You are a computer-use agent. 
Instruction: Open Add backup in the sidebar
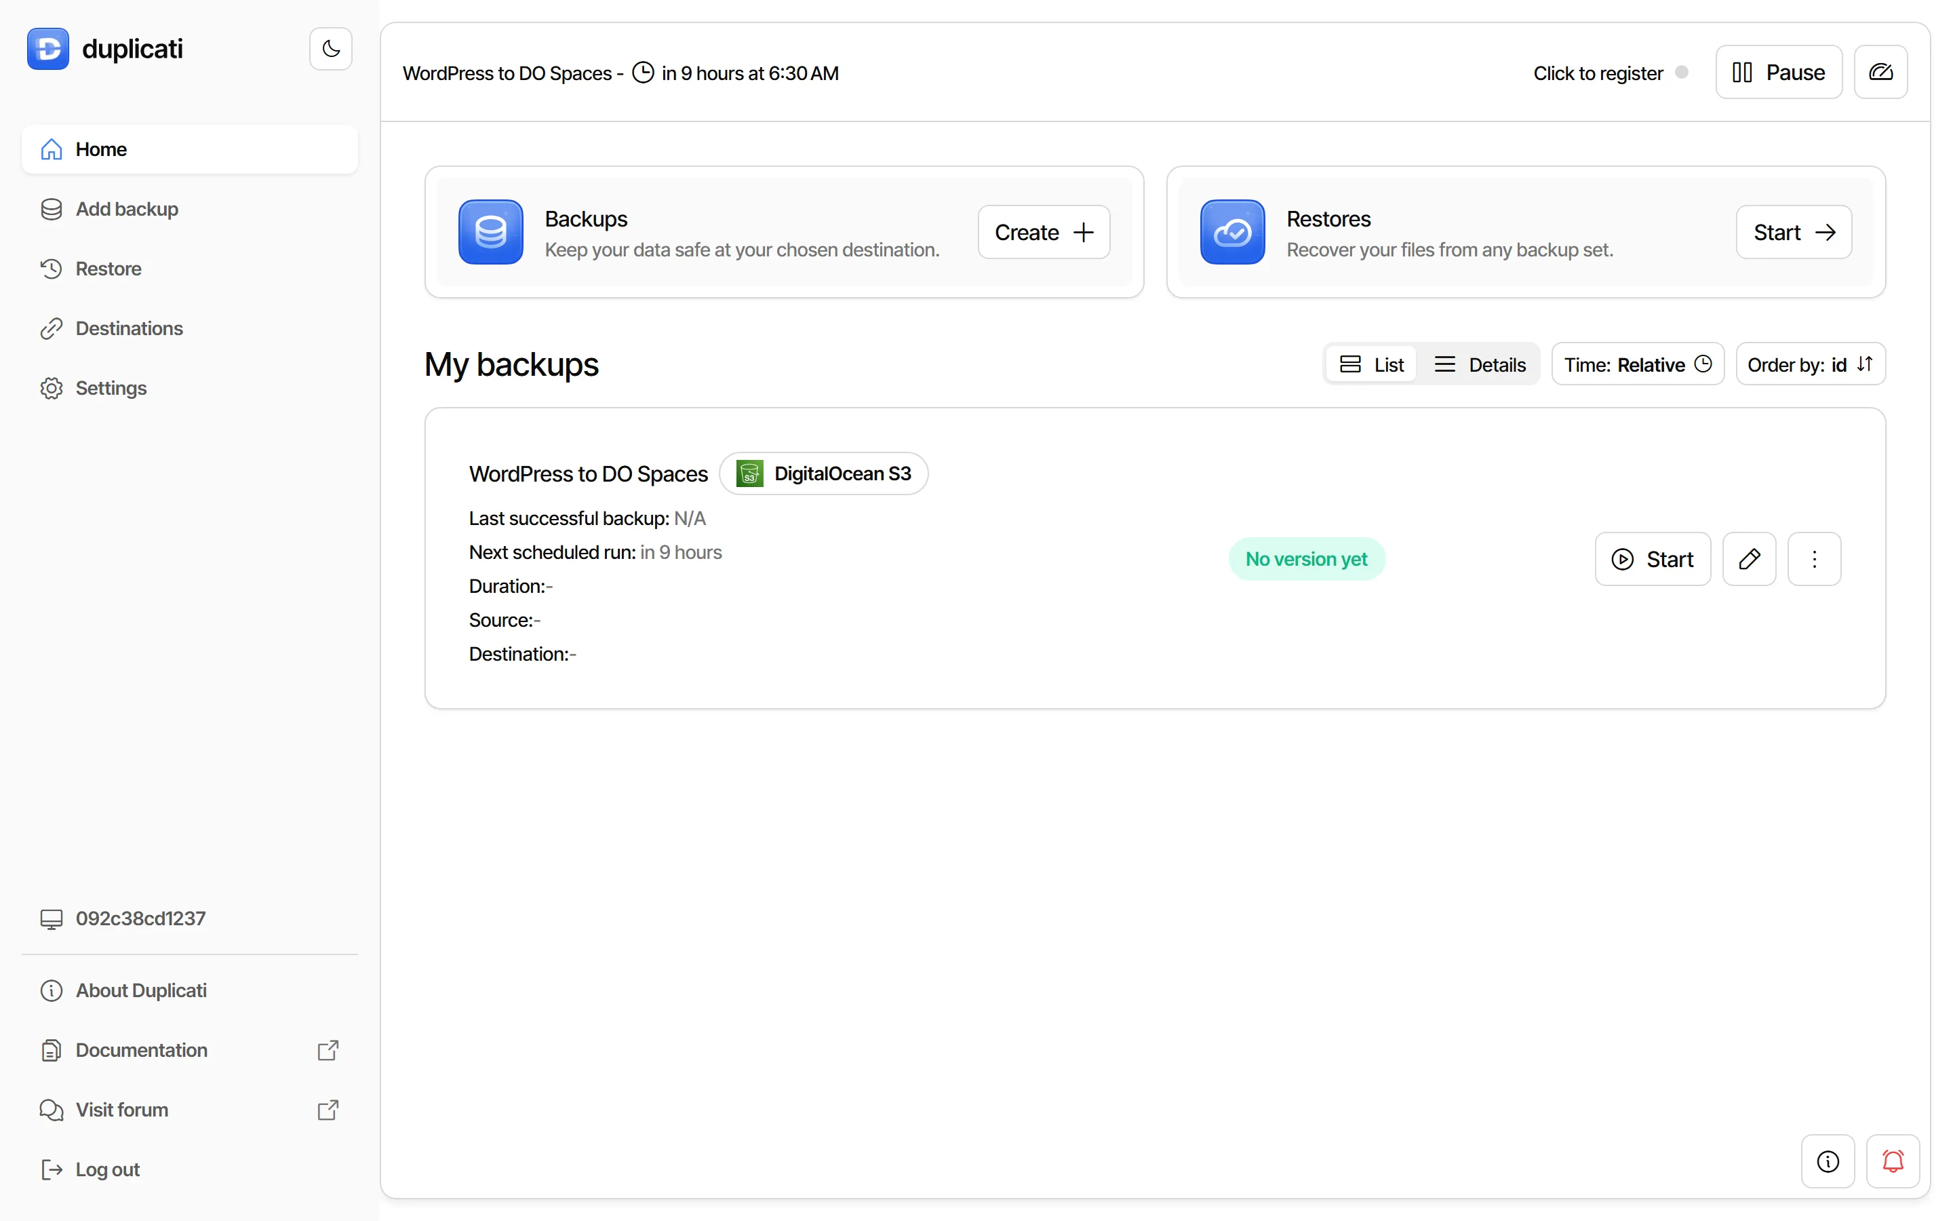click(190, 209)
